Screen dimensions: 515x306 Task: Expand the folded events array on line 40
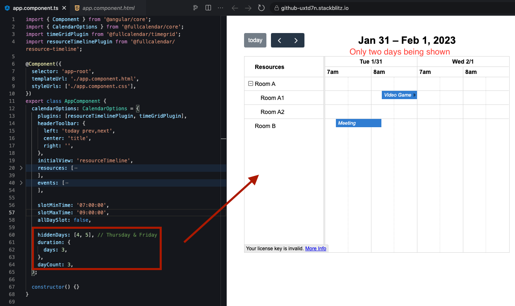(21, 183)
